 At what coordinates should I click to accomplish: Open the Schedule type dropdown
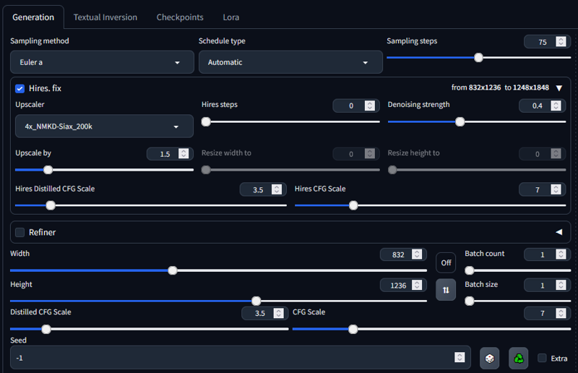click(x=290, y=63)
